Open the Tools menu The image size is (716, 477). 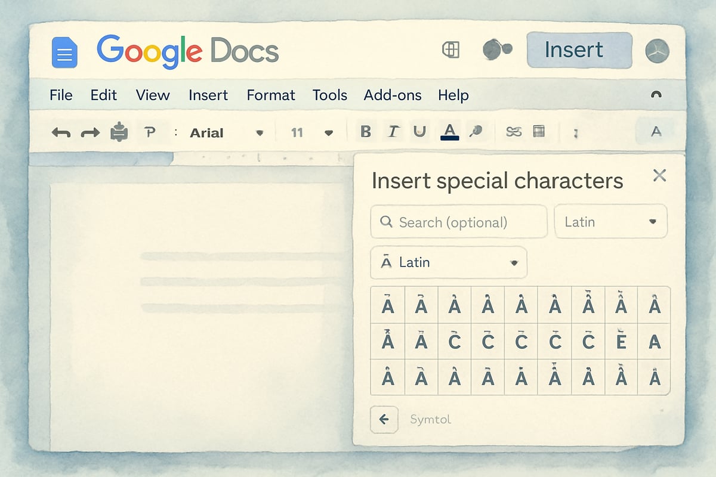coord(330,95)
